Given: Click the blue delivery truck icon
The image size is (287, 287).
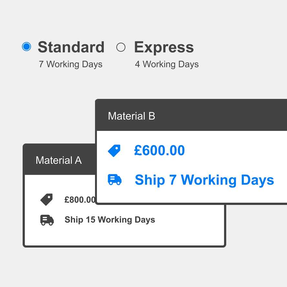Looking at the screenshot, I should [115, 180].
